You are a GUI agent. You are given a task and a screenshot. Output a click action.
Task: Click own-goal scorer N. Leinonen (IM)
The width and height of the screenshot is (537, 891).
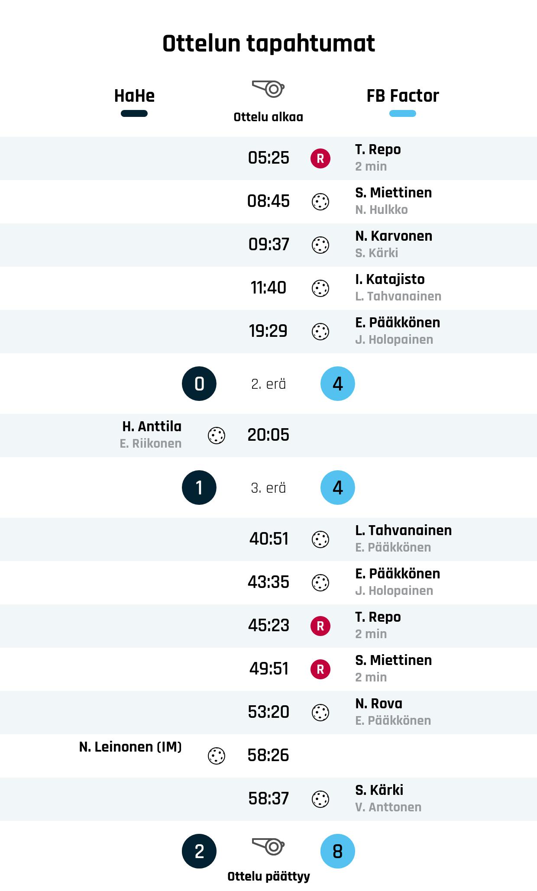[130, 747]
